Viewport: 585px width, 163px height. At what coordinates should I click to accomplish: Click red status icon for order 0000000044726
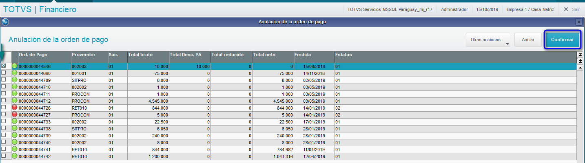(15, 108)
